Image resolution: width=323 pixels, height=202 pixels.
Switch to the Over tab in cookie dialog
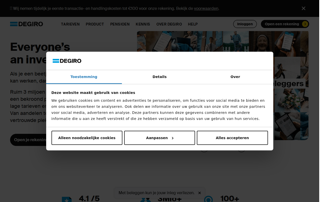point(235,77)
